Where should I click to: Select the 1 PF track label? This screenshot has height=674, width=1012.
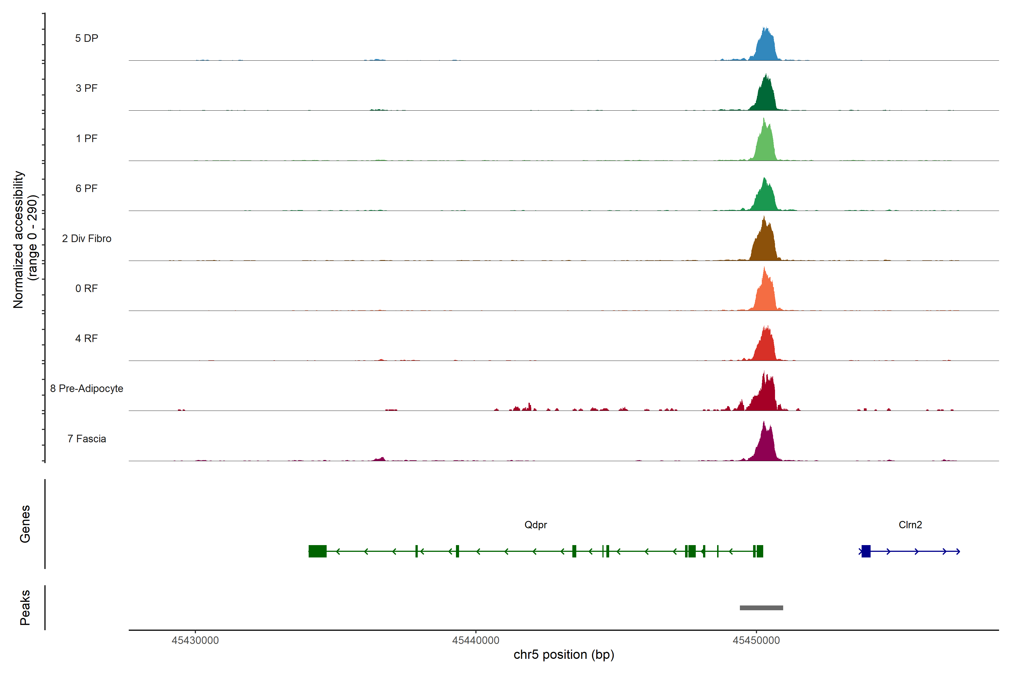pos(87,138)
